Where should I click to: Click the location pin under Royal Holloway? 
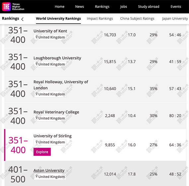(x=37, y=94)
